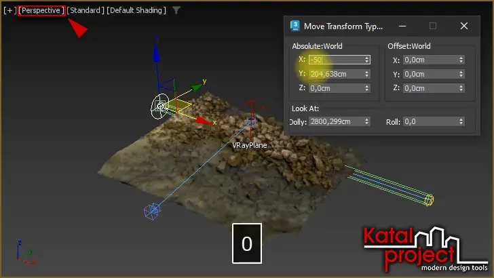The image size is (494, 278).
Task: Click the Absolute Z spinner arrows
Action: tap(366, 88)
